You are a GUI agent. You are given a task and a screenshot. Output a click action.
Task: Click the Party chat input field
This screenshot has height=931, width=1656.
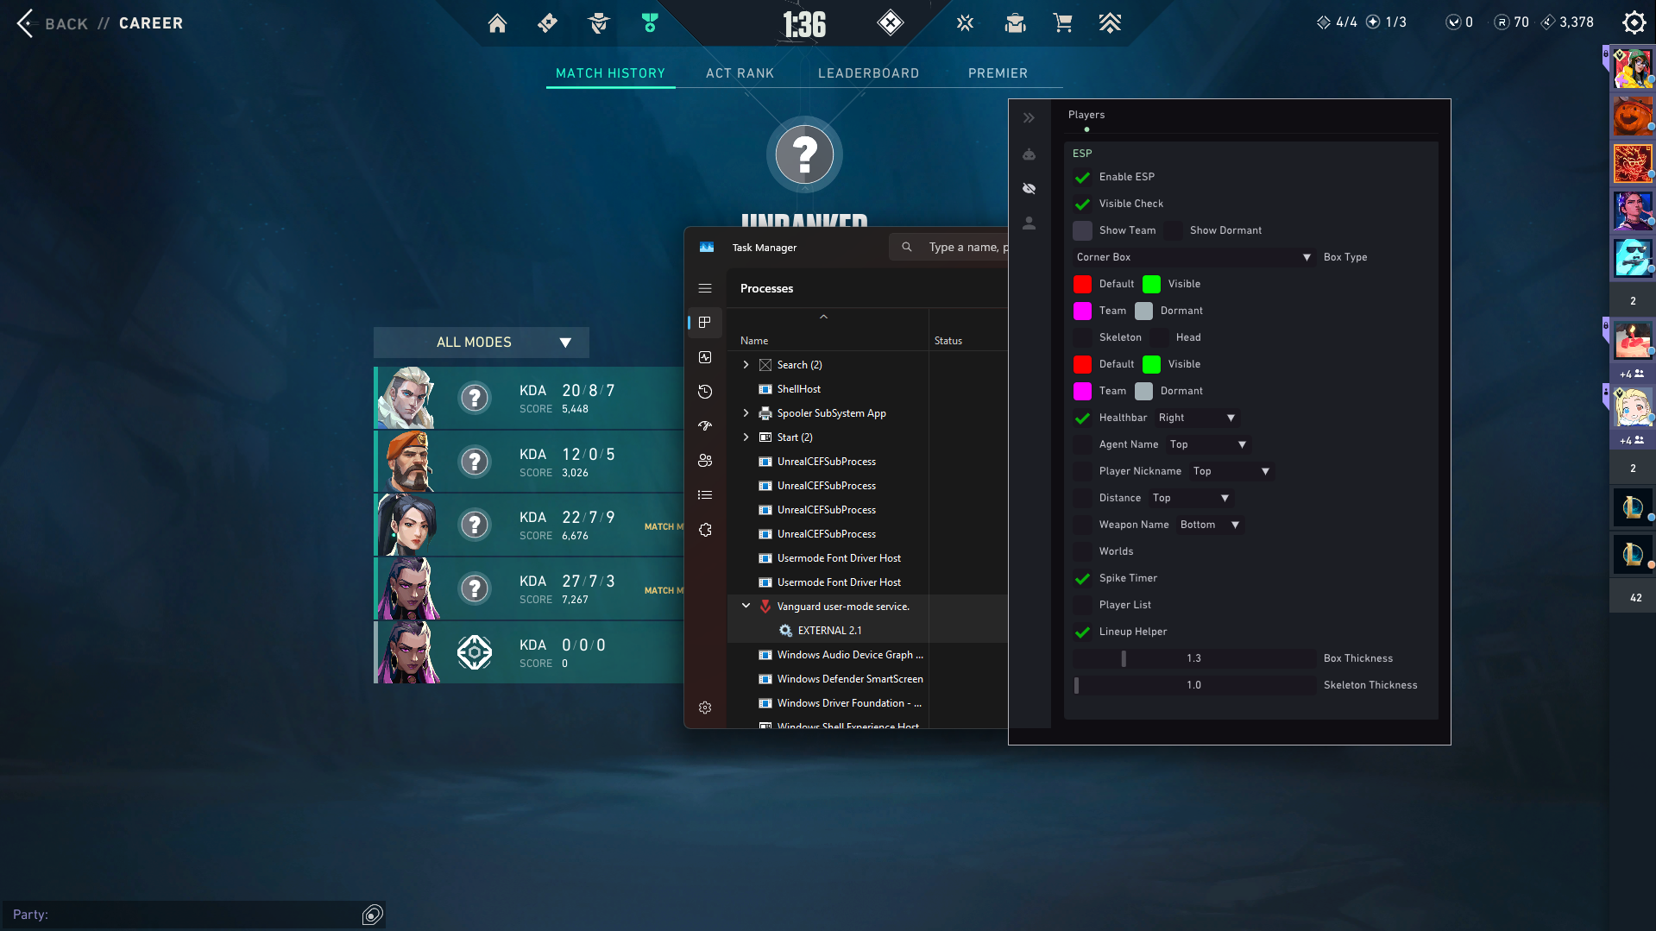point(181,915)
